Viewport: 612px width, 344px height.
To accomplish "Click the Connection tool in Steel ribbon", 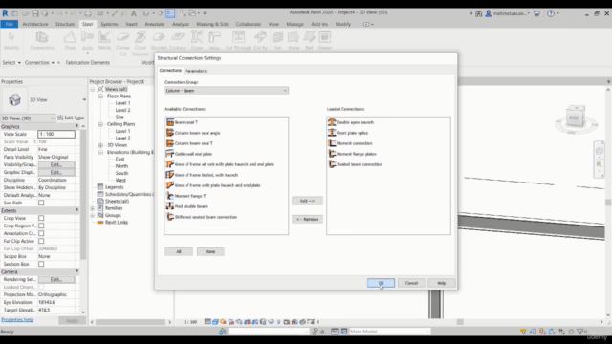I will click(x=42, y=40).
